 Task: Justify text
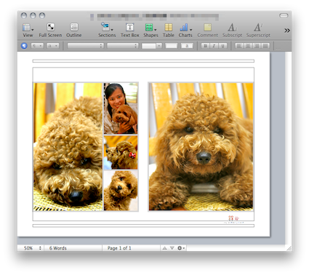[x=265, y=46]
